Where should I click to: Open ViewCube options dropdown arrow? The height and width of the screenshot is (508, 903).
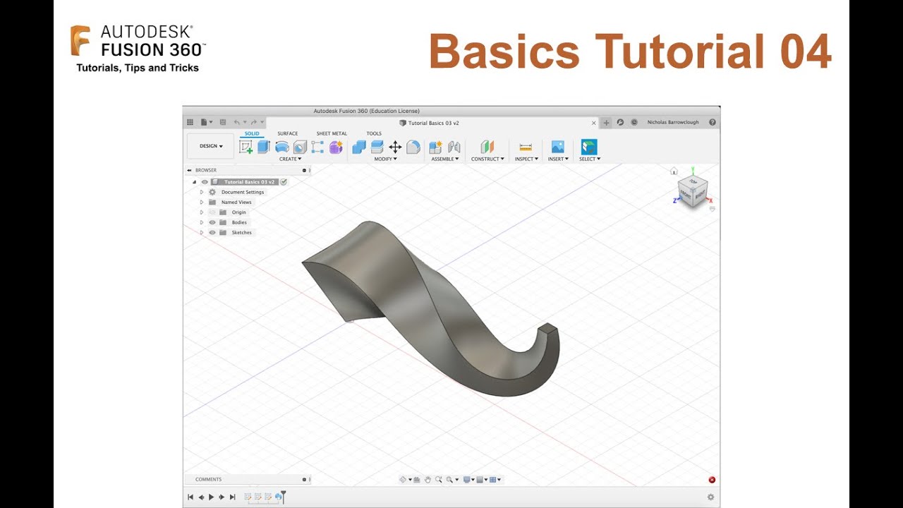click(712, 209)
